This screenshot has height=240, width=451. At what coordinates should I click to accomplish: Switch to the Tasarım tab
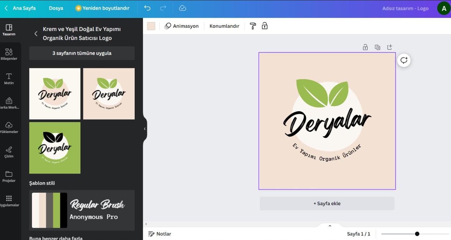pyautogui.click(x=9, y=30)
